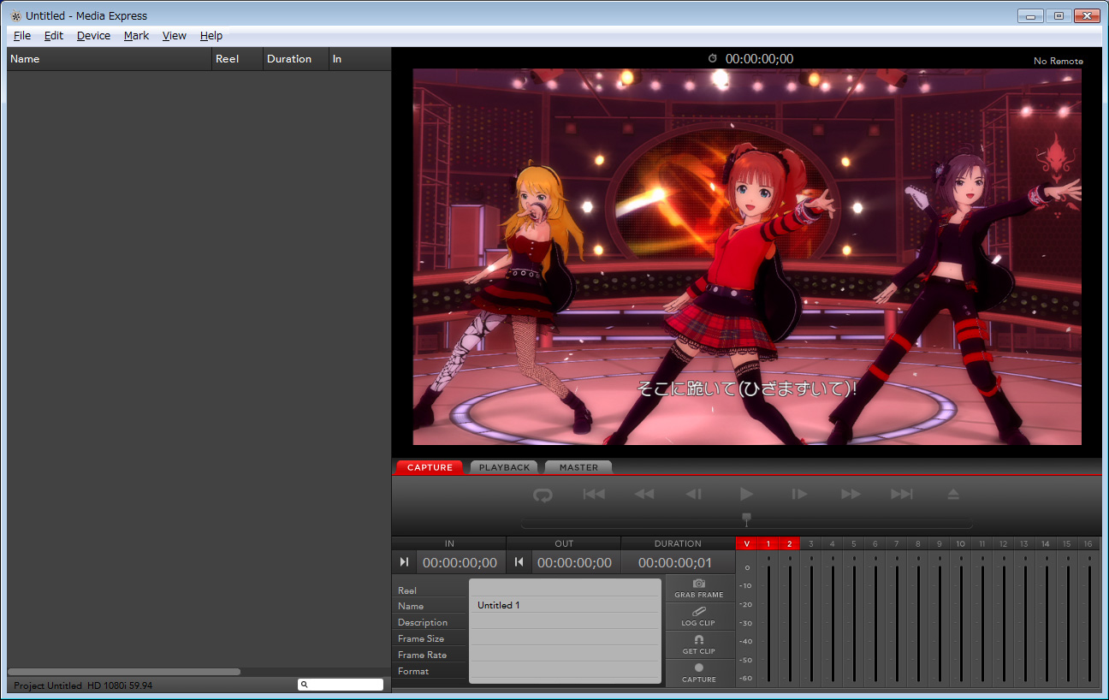Click the OUT timecode field
This screenshot has height=700, width=1109.
point(574,562)
